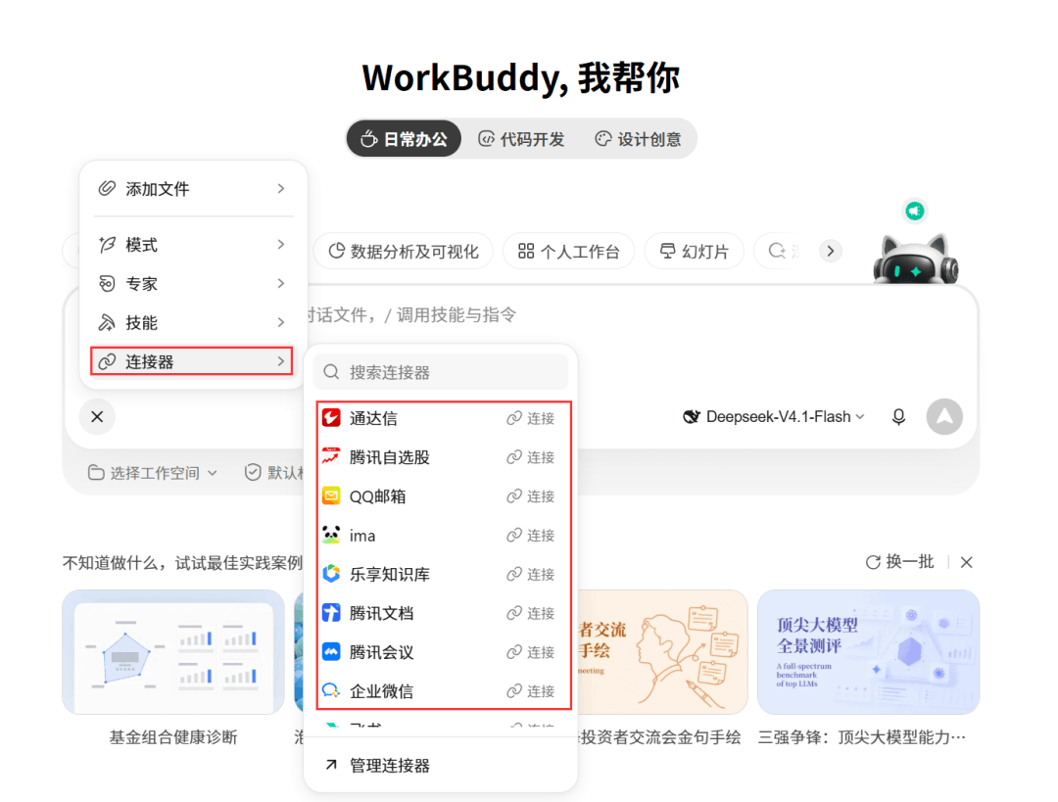
Task: Click the 添加文件 row chevron arrow
Action: pyautogui.click(x=281, y=189)
